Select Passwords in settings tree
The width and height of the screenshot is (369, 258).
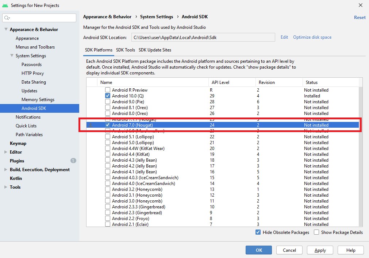pos(31,65)
